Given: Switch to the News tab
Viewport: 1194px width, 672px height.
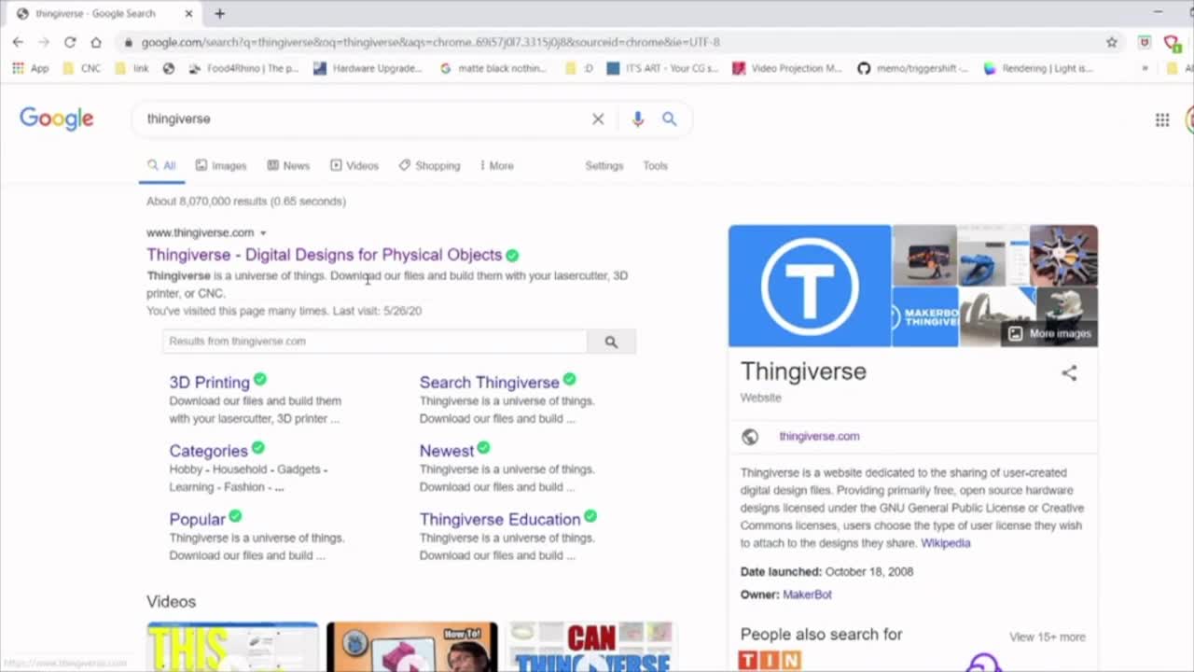Looking at the screenshot, I should [x=288, y=165].
